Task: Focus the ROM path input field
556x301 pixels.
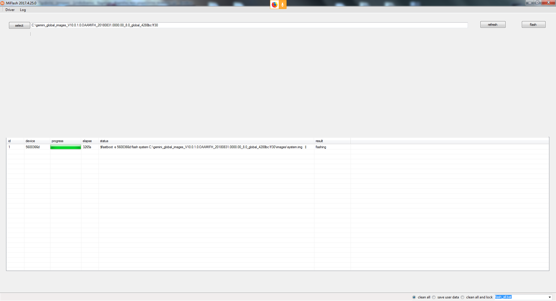Action: tap(249, 25)
